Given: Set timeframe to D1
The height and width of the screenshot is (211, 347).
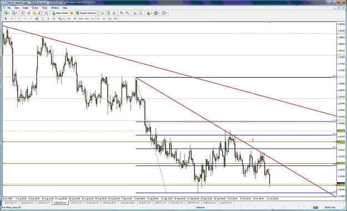Looking at the screenshot, I should 104,18.
